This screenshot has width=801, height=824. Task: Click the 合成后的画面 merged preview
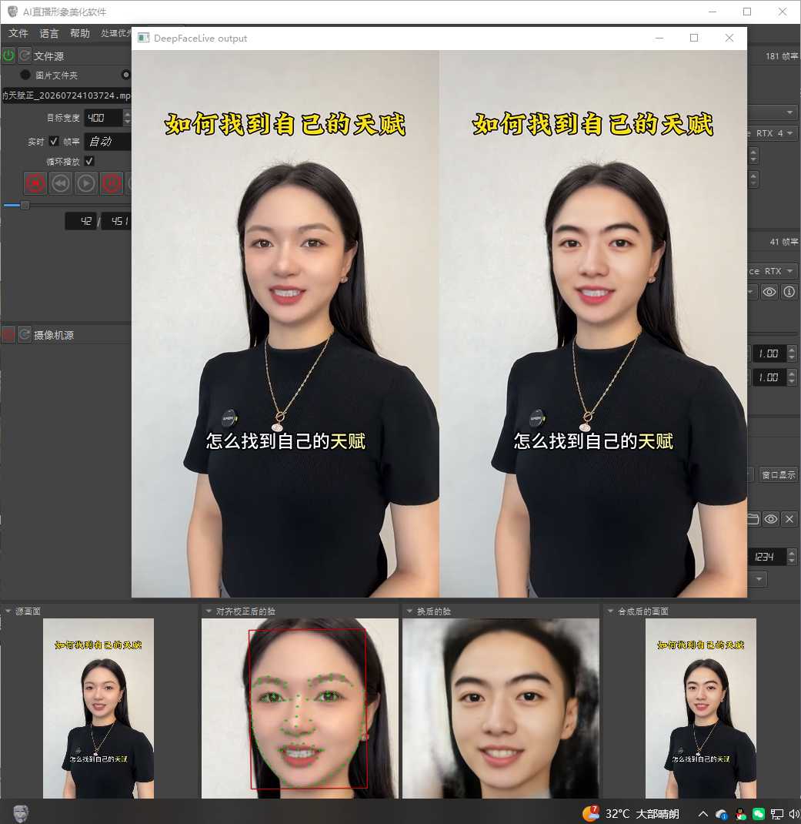[701, 708]
